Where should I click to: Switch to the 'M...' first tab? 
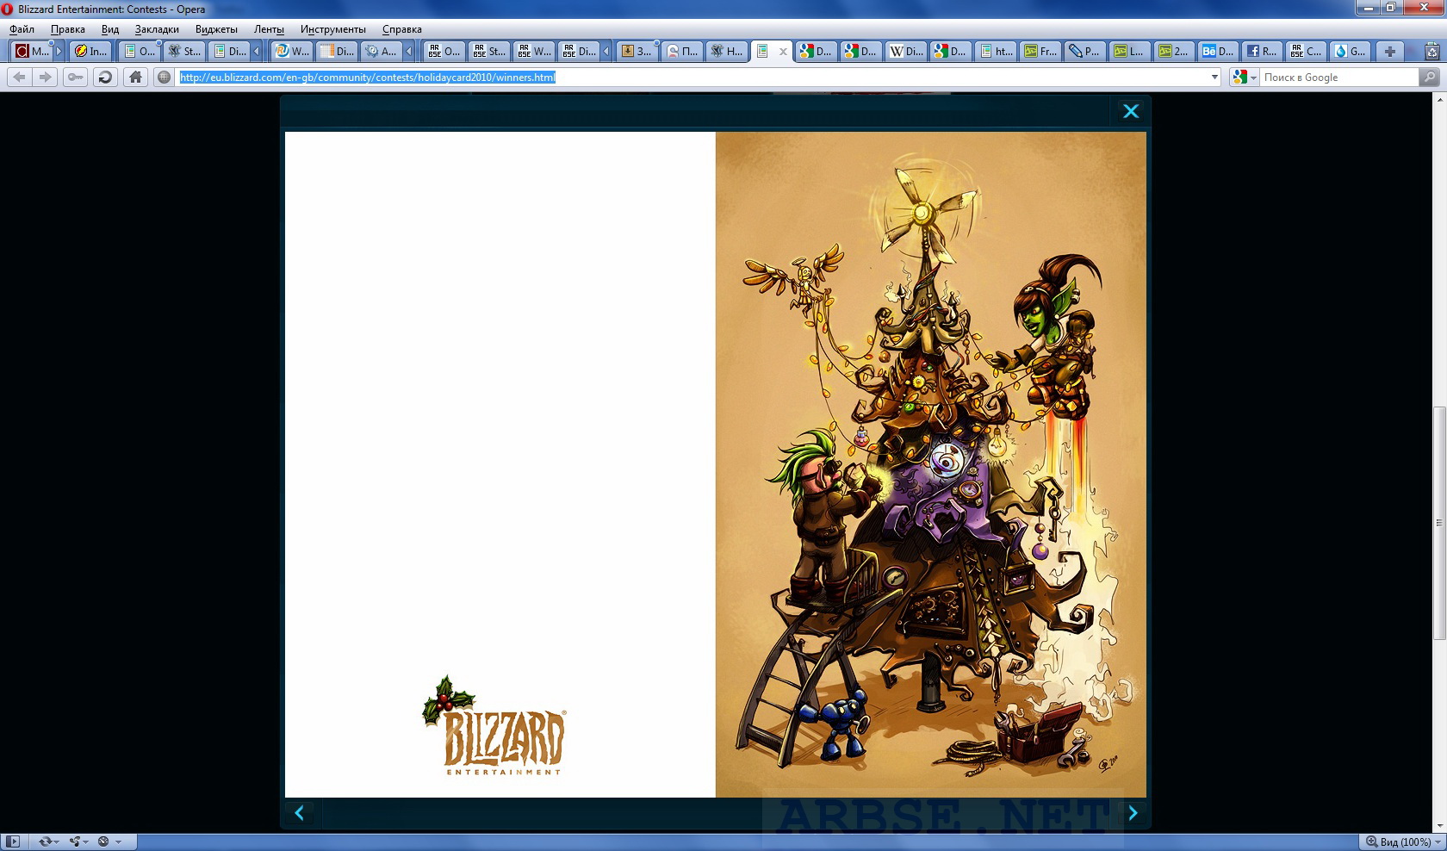32,52
